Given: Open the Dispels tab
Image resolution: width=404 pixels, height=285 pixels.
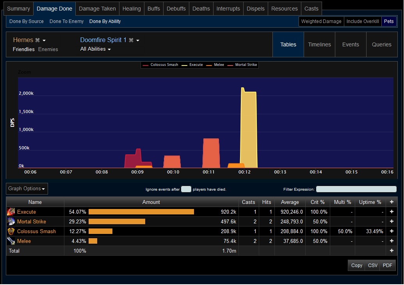Looking at the screenshot, I should point(256,9).
